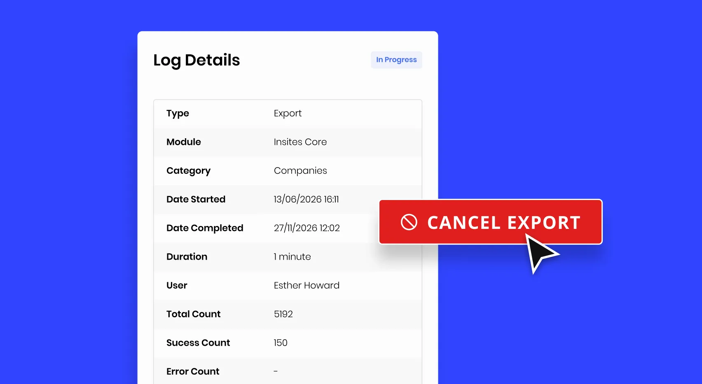
Task: Click the Total Count label
Action: (193, 314)
